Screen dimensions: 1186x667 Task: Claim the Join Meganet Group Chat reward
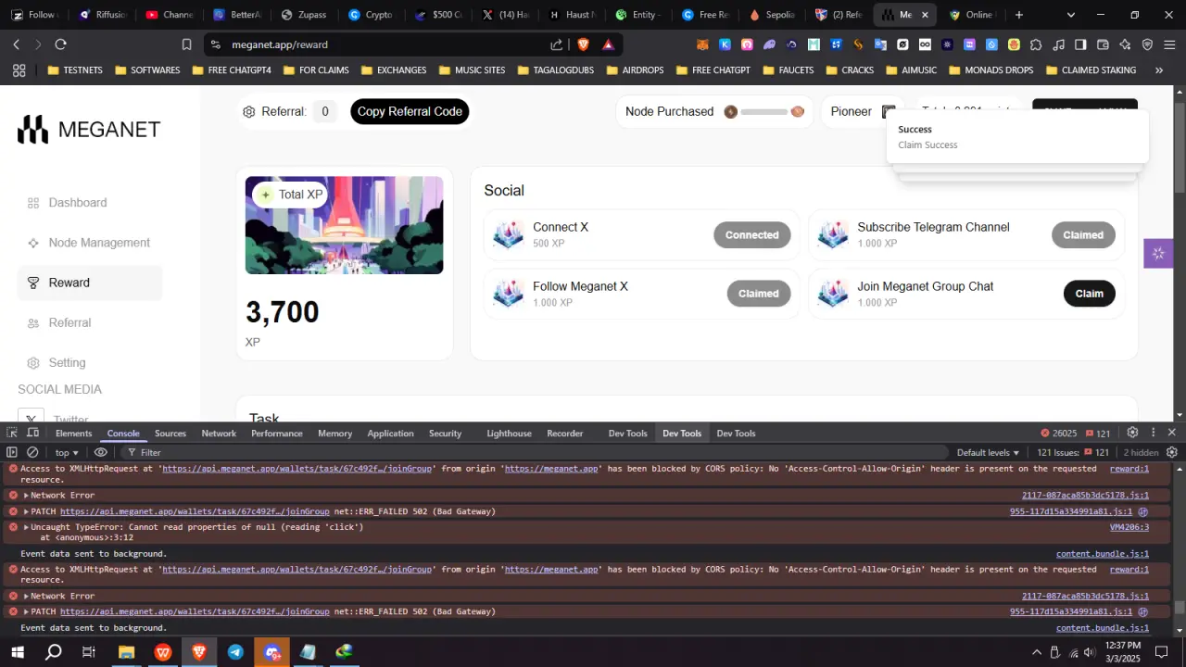click(1089, 294)
